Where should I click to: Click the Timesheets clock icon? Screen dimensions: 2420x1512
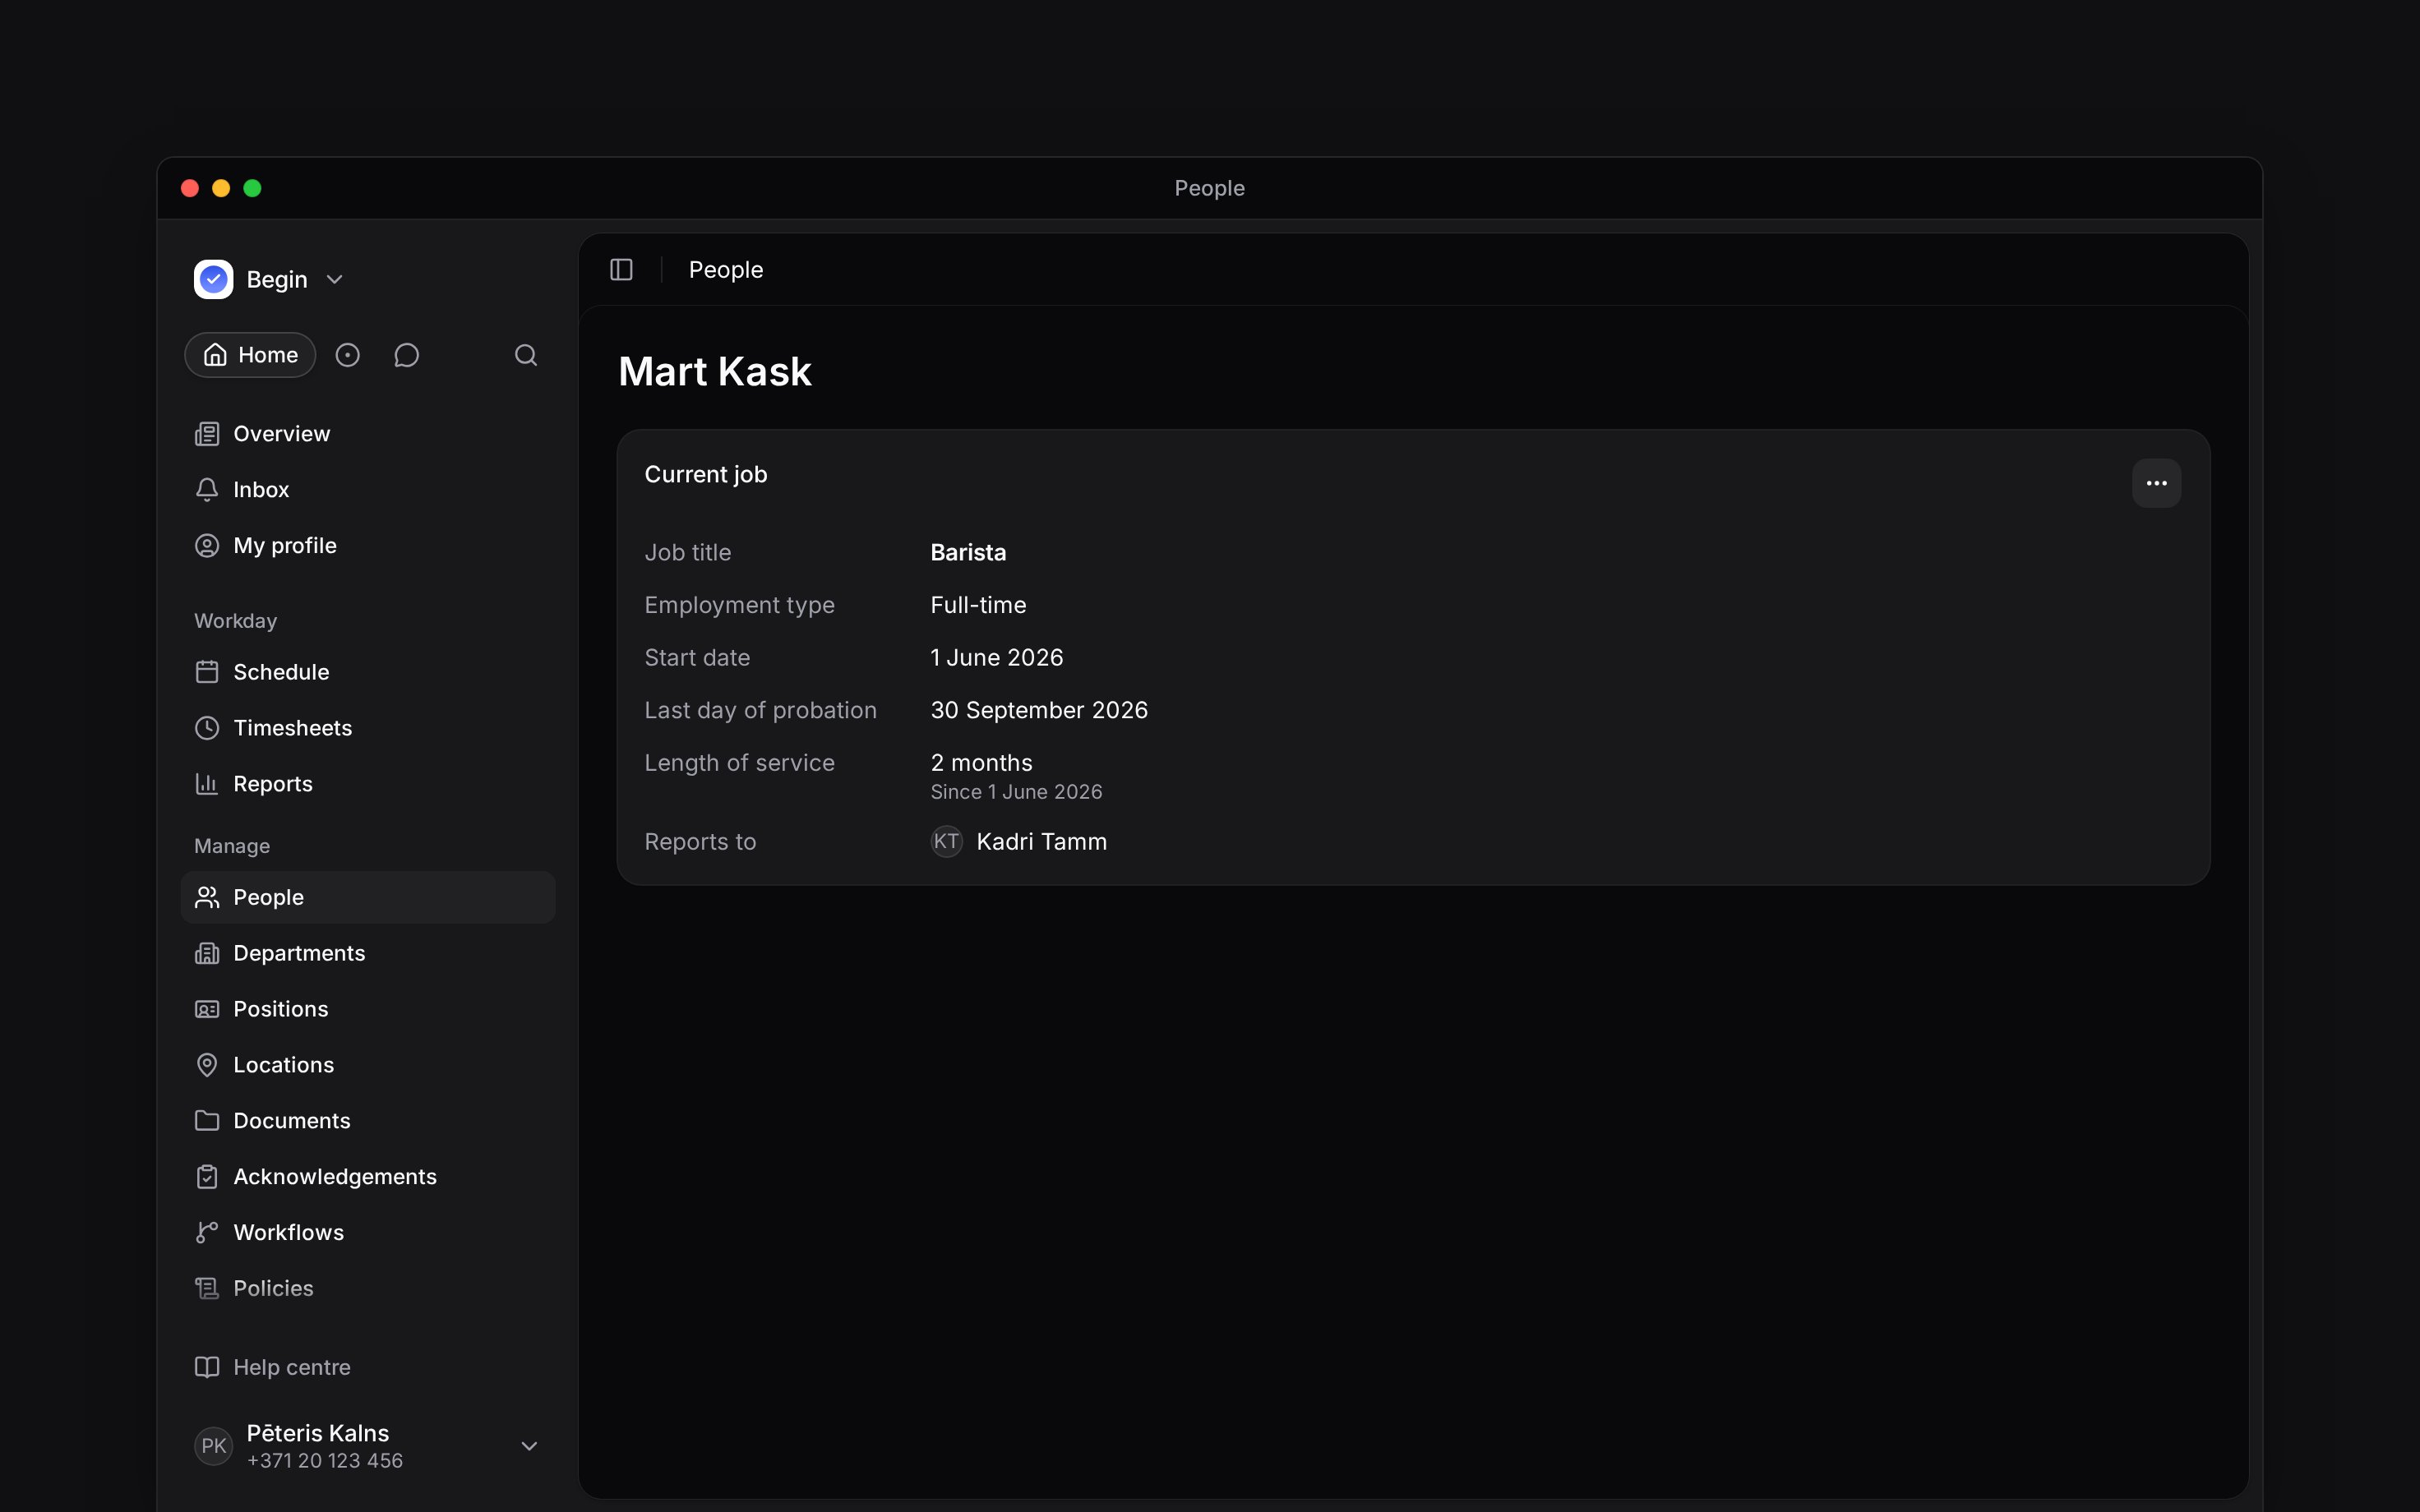coord(207,728)
